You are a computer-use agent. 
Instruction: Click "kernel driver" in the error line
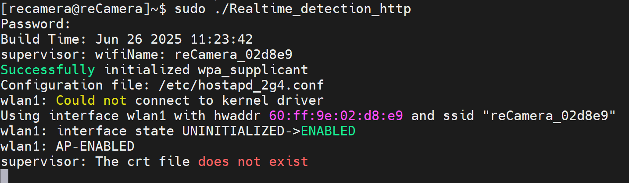click(273, 100)
